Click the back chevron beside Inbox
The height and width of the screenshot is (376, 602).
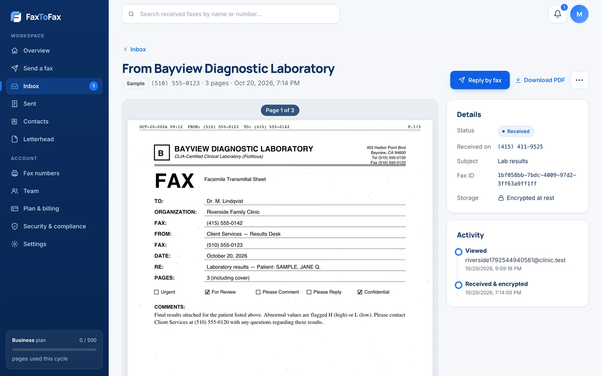125,49
